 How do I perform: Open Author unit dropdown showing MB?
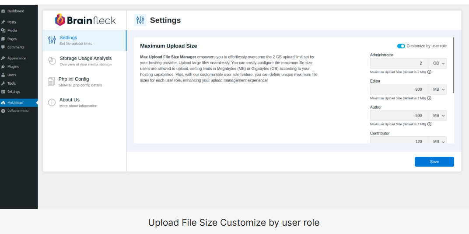437,116
